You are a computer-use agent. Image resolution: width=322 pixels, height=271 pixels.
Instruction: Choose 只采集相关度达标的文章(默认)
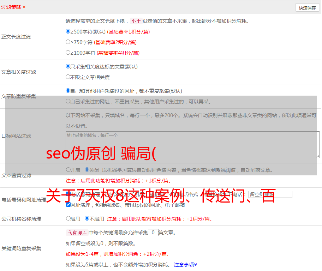(x=68, y=66)
